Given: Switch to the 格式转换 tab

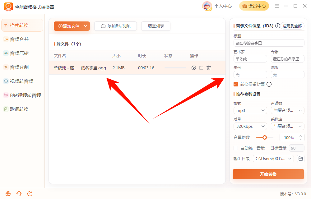Looking at the screenshot, I should coord(22,25).
